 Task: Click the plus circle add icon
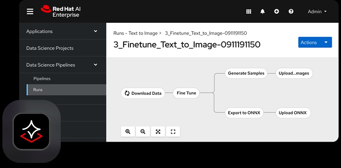pos(277,12)
